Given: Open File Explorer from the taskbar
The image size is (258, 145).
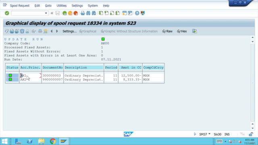Looking at the screenshot, I should click(x=41, y=141).
